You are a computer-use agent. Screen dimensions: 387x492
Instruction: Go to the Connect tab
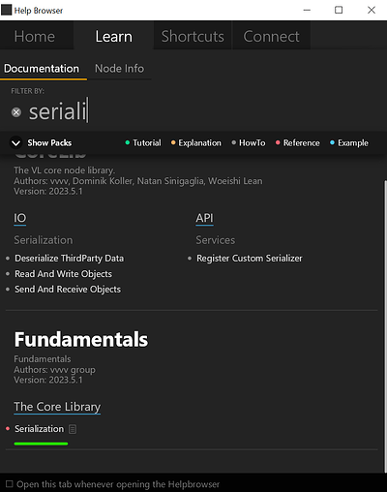271,36
